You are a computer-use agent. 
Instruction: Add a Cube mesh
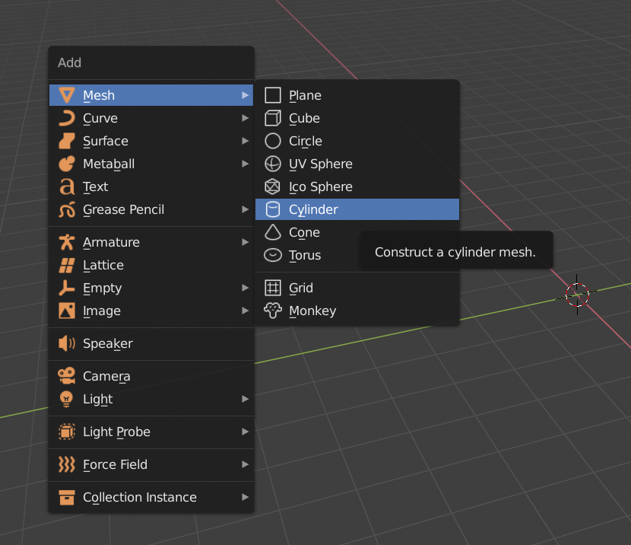pyautogui.click(x=357, y=118)
